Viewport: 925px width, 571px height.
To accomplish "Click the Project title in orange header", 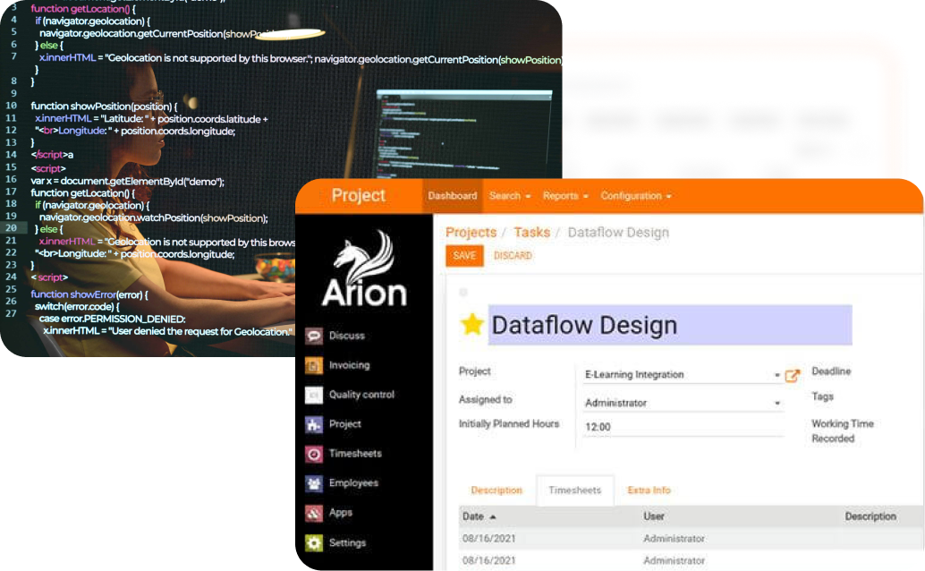I will click(x=358, y=195).
